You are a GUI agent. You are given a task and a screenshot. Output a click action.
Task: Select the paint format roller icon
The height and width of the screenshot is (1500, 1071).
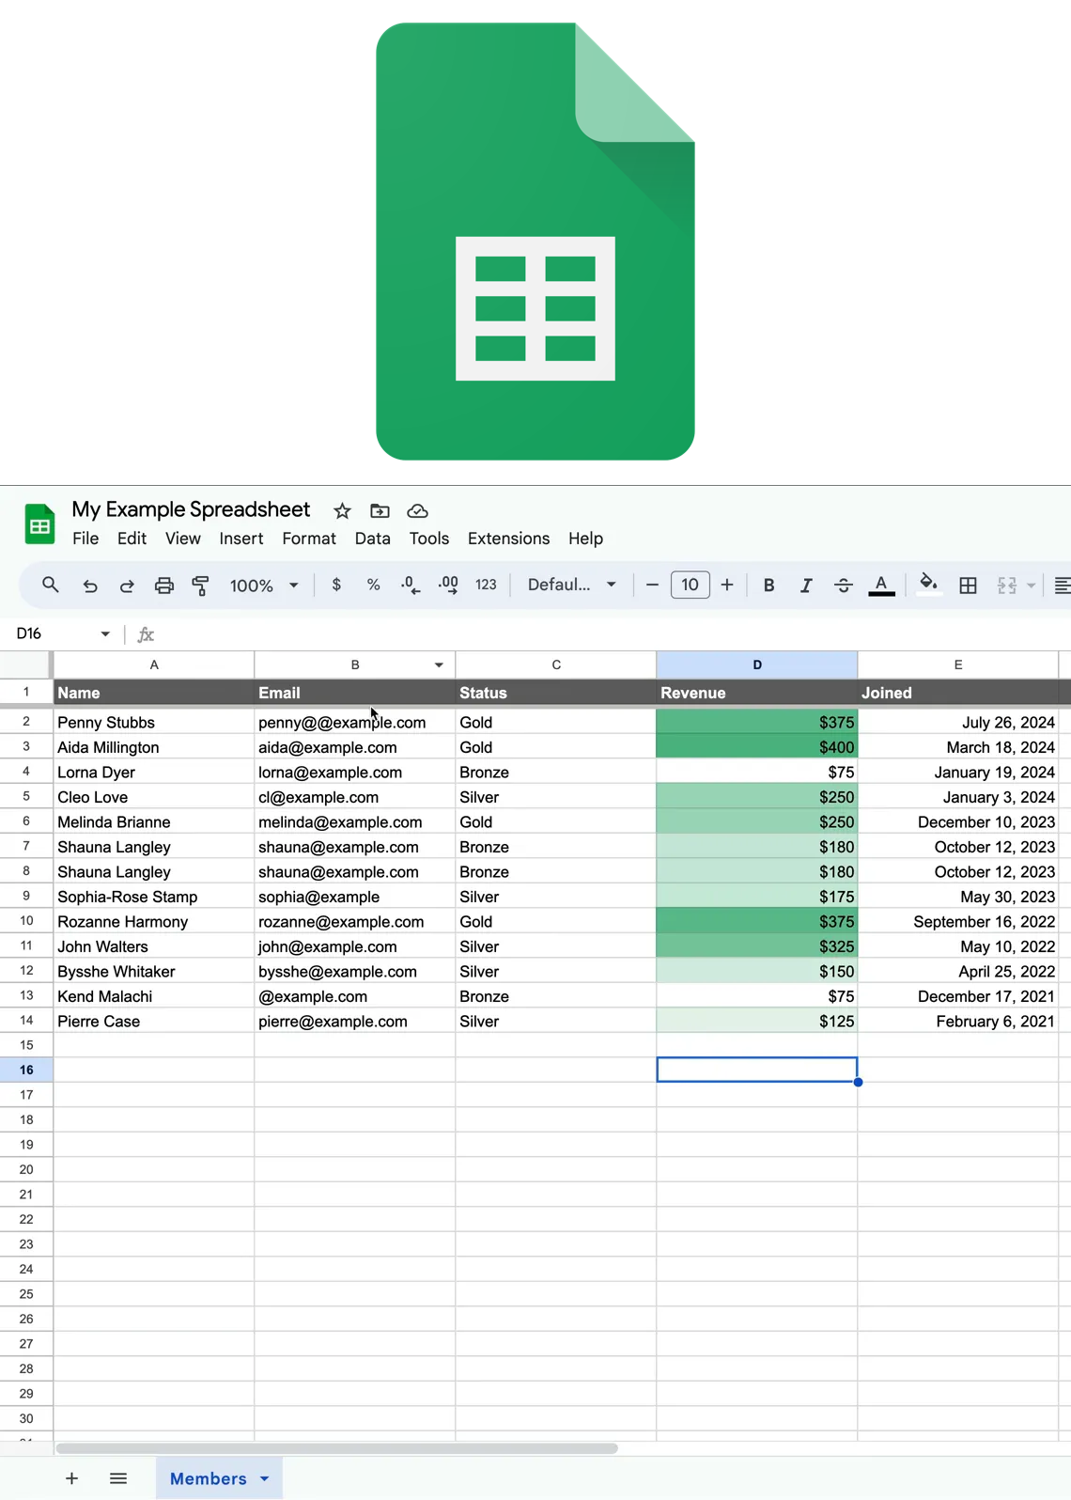pos(201,586)
